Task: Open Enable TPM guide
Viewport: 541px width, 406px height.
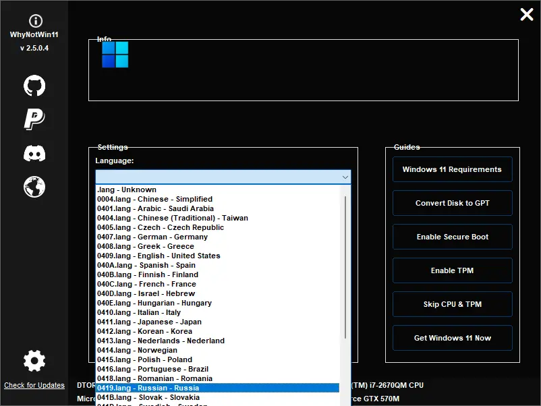Action: (x=453, y=271)
